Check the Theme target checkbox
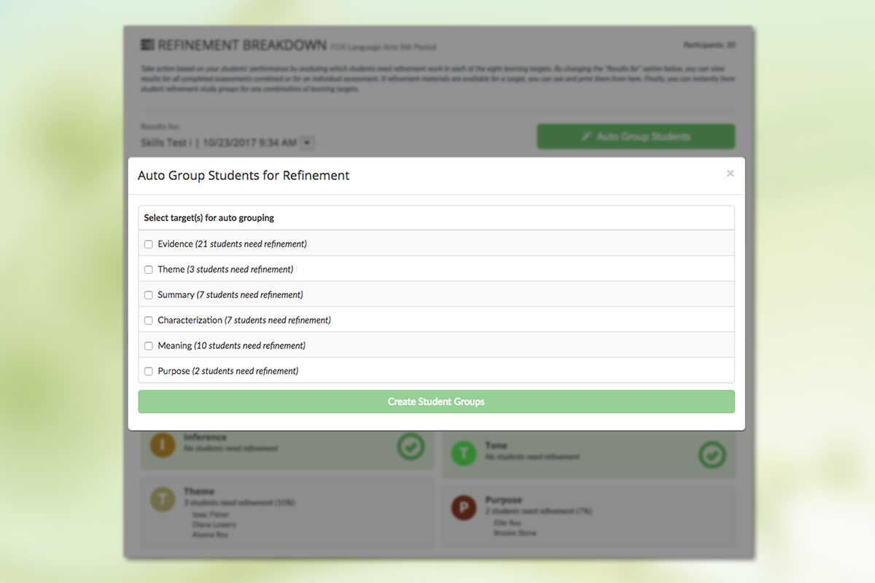Viewport: 875px width, 583px height. (x=149, y=270)
